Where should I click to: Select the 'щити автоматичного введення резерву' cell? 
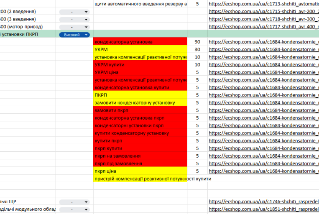(x=140, y=4)
